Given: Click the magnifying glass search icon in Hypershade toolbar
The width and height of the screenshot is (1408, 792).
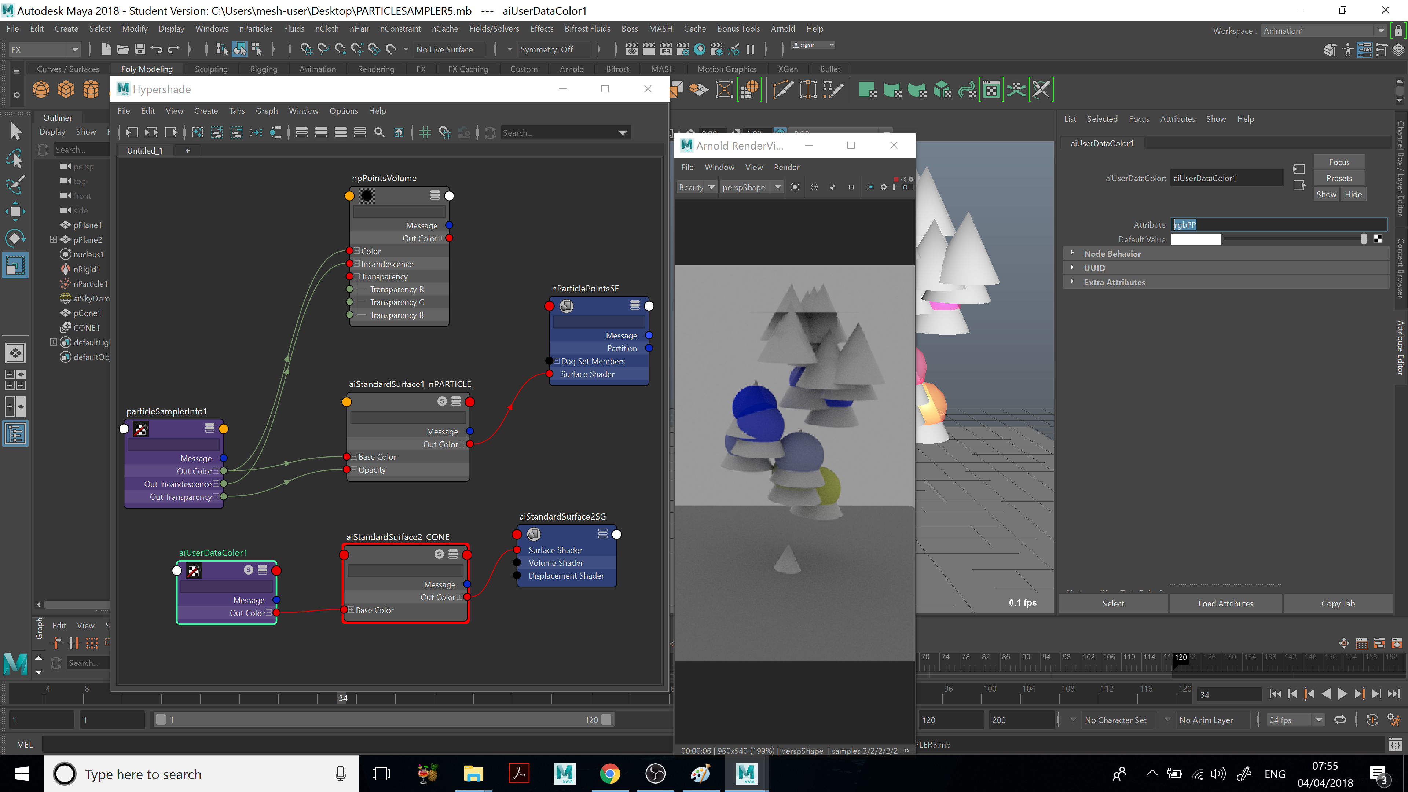Looking at the screenshot, I should 379,132.
